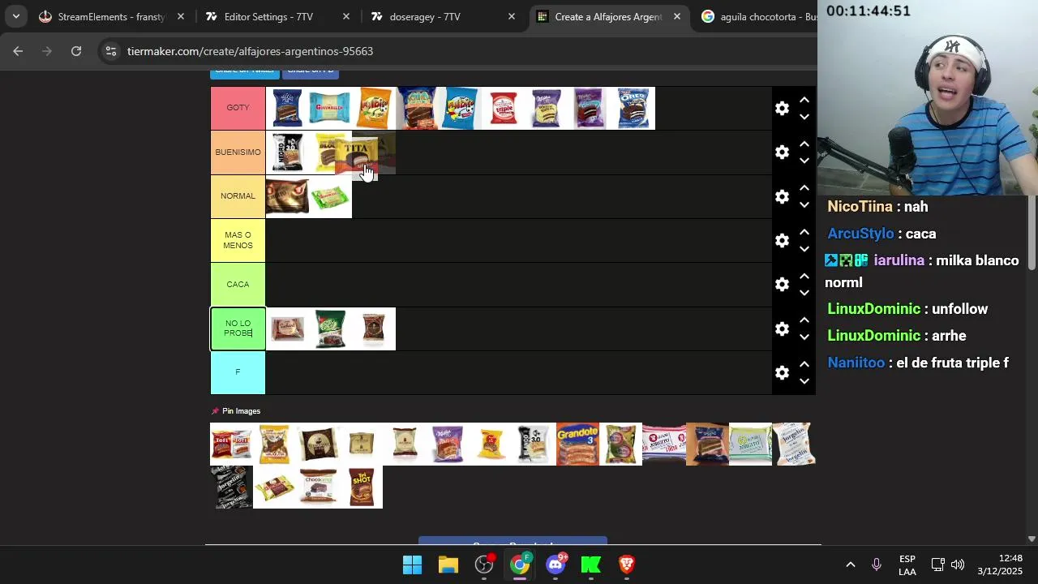Reload the tiermaker page
The image size is (1038, 584).
(x=76, y=51)
